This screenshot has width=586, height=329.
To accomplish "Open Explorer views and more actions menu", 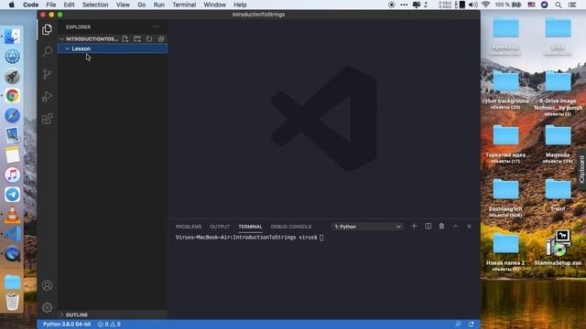I will point(156,27).
